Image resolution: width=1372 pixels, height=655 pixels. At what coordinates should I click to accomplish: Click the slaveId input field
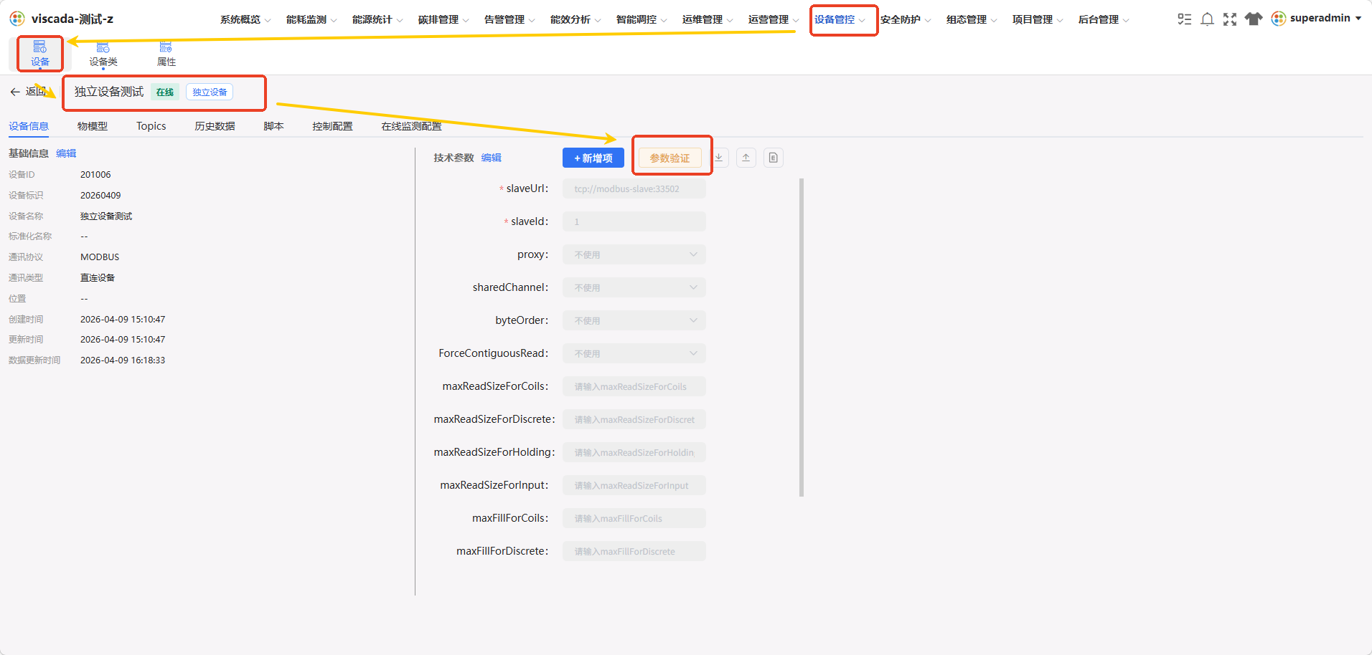634,221
